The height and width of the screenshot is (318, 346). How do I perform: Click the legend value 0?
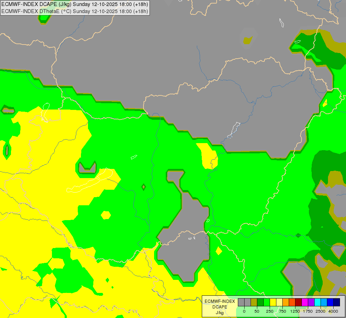(x=244, y=311)
